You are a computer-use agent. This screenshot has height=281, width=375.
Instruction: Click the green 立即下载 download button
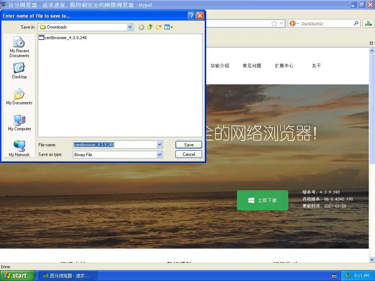coord(262,200)
